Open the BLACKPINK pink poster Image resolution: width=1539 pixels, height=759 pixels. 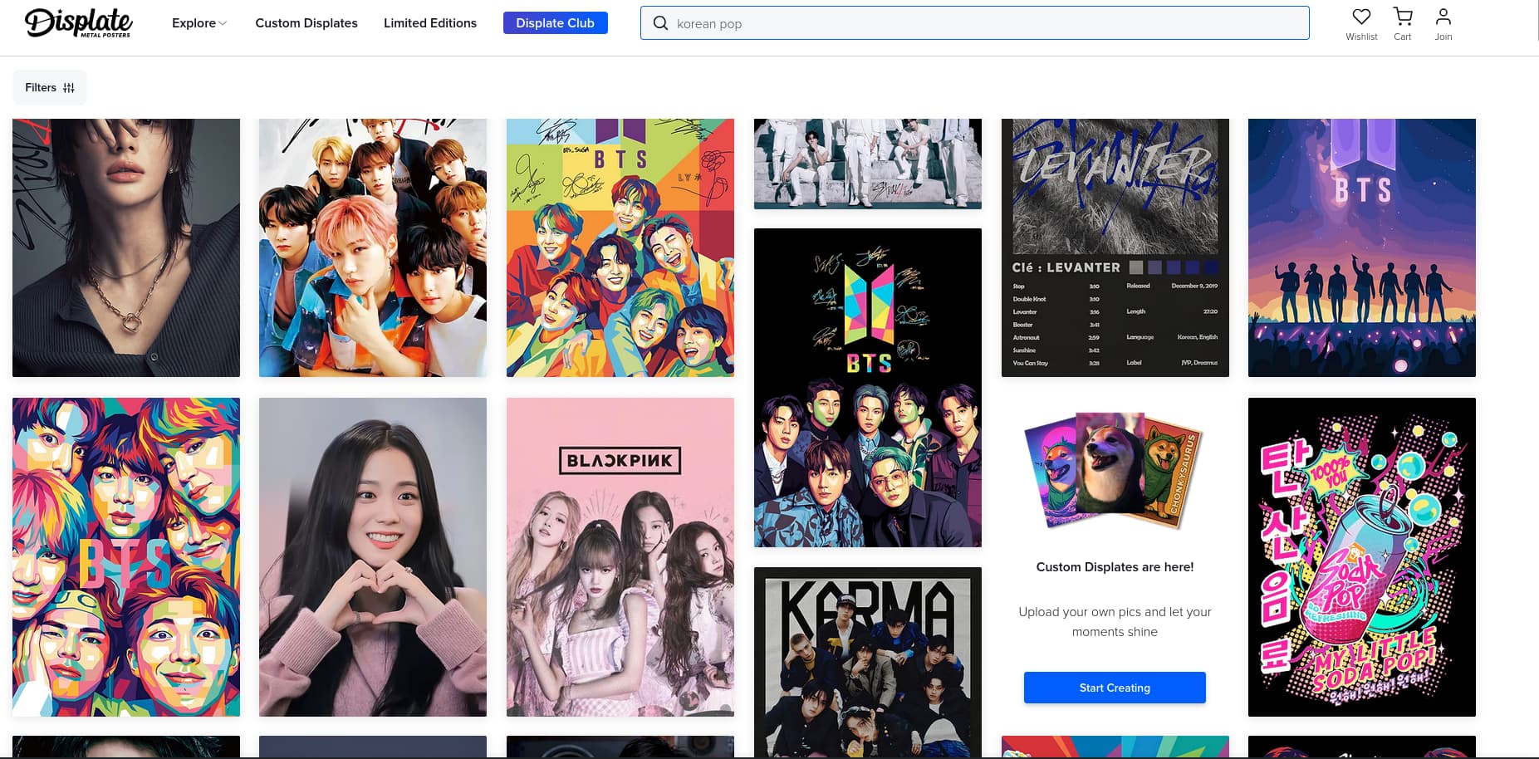[x=620, y=556]
